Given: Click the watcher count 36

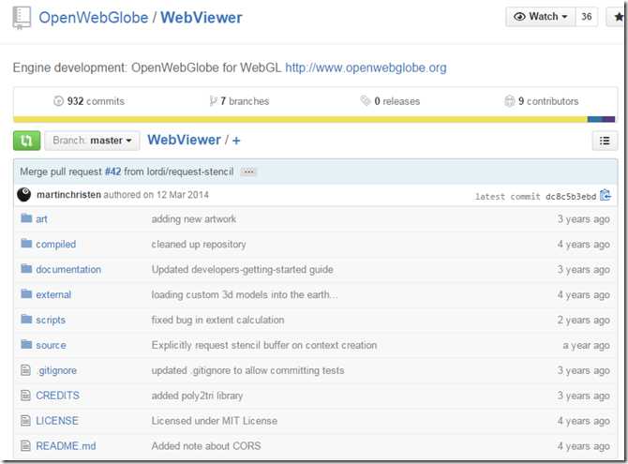Looking at the screenshot, I should 587,17.
